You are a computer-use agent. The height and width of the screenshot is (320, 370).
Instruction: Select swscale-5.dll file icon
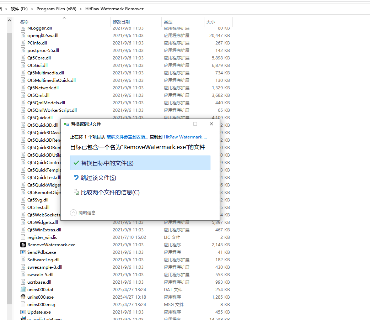(23, 275)
